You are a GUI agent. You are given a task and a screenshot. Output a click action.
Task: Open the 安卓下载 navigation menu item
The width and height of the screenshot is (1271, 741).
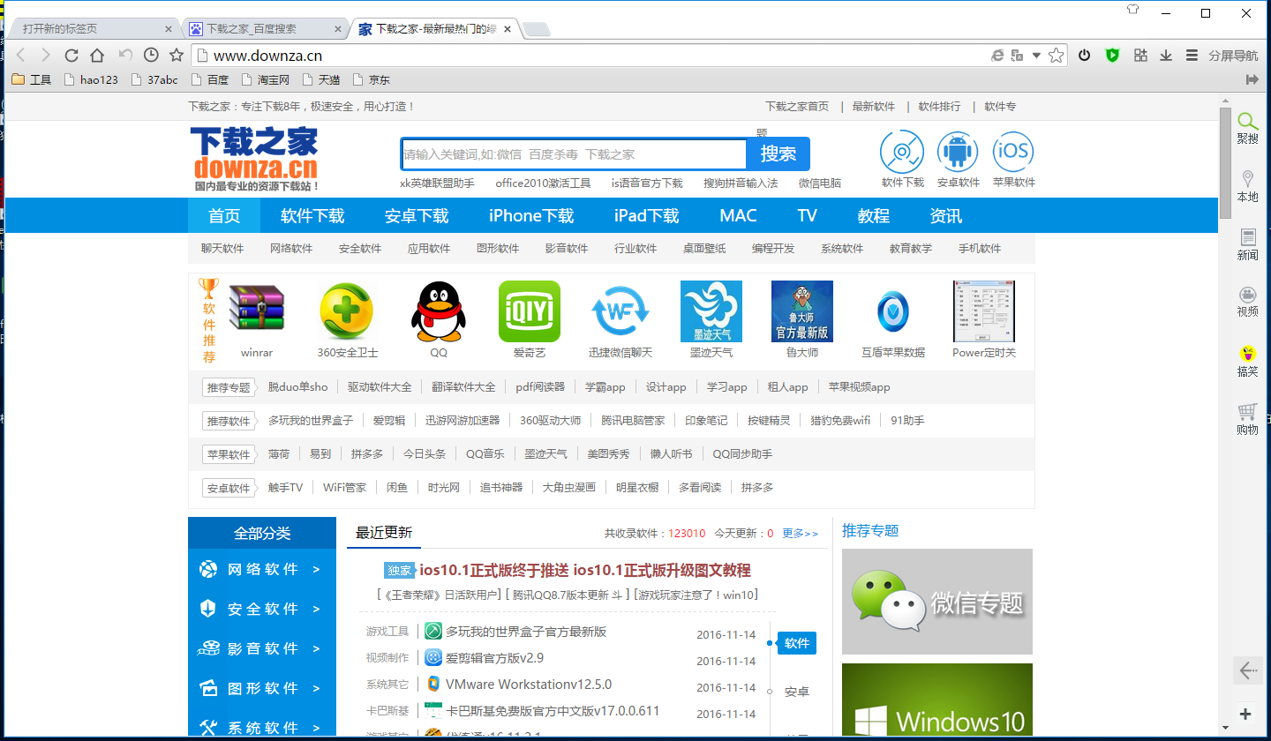pos(417,216)
